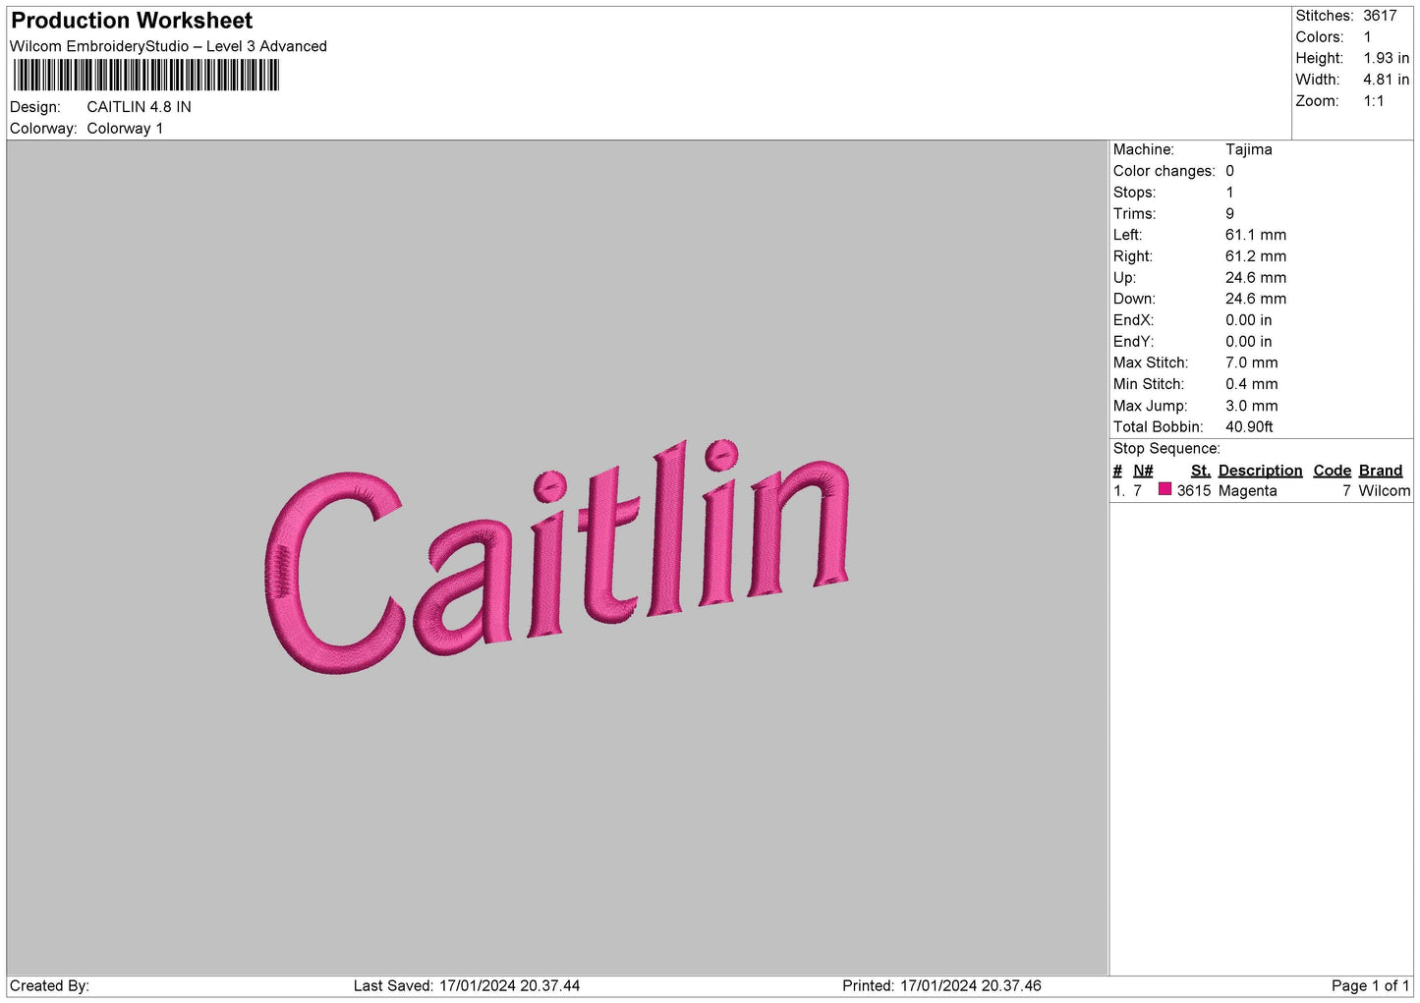Viewport: 1420px width, 1003px height.
Task: Click the Width value 4.81 in
Action: [1386, 80]
